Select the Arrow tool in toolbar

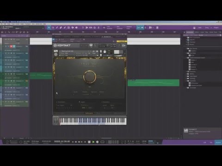(x=49, y=28)
